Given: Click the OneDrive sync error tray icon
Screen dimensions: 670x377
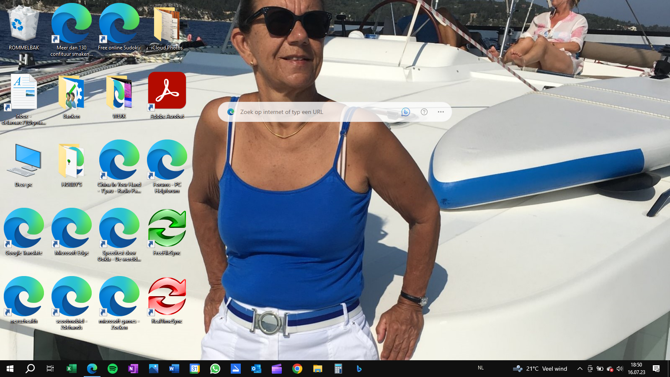Looking at the screenshot, I should 610,369.
